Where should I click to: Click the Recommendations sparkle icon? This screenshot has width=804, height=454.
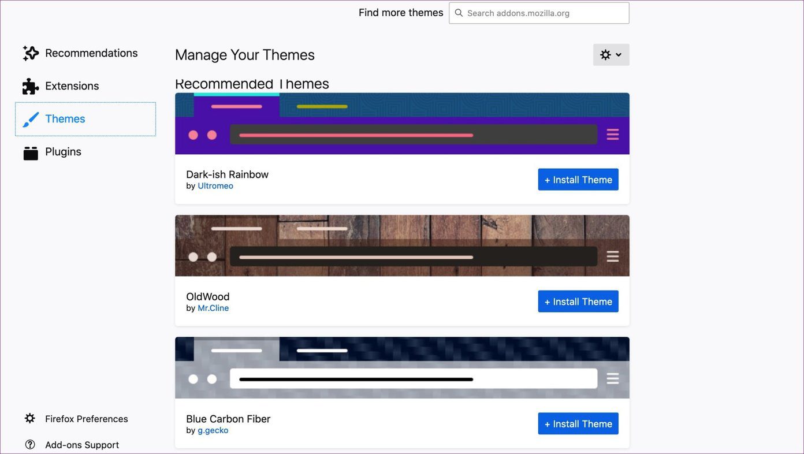pos(31,53)
